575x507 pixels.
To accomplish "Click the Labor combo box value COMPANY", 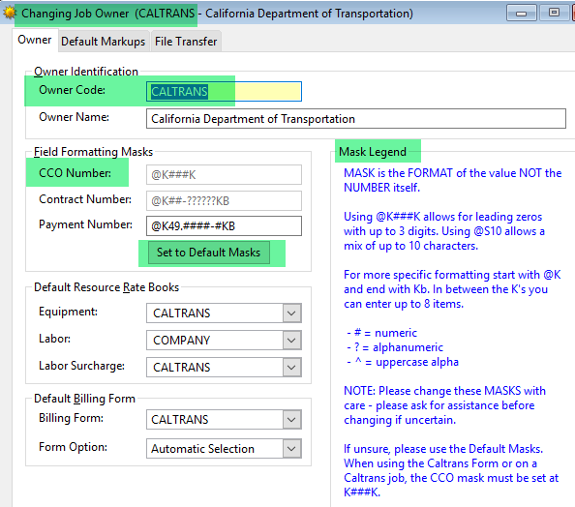I will [182, 341].
